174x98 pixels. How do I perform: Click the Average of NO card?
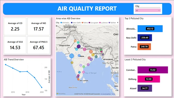pos(39,26)
